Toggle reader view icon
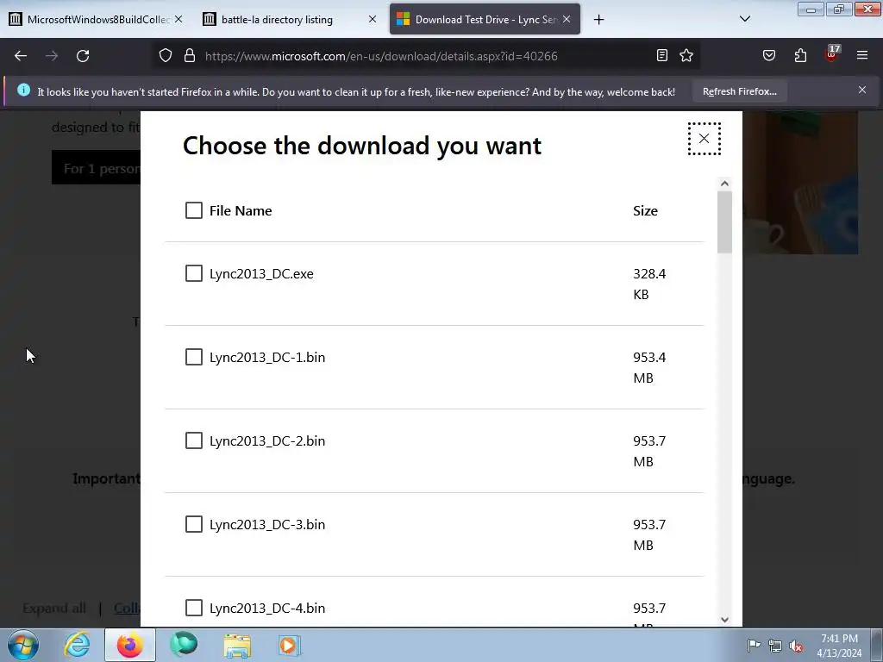This screenshot has height=662, width=883. tap(662, 56)
